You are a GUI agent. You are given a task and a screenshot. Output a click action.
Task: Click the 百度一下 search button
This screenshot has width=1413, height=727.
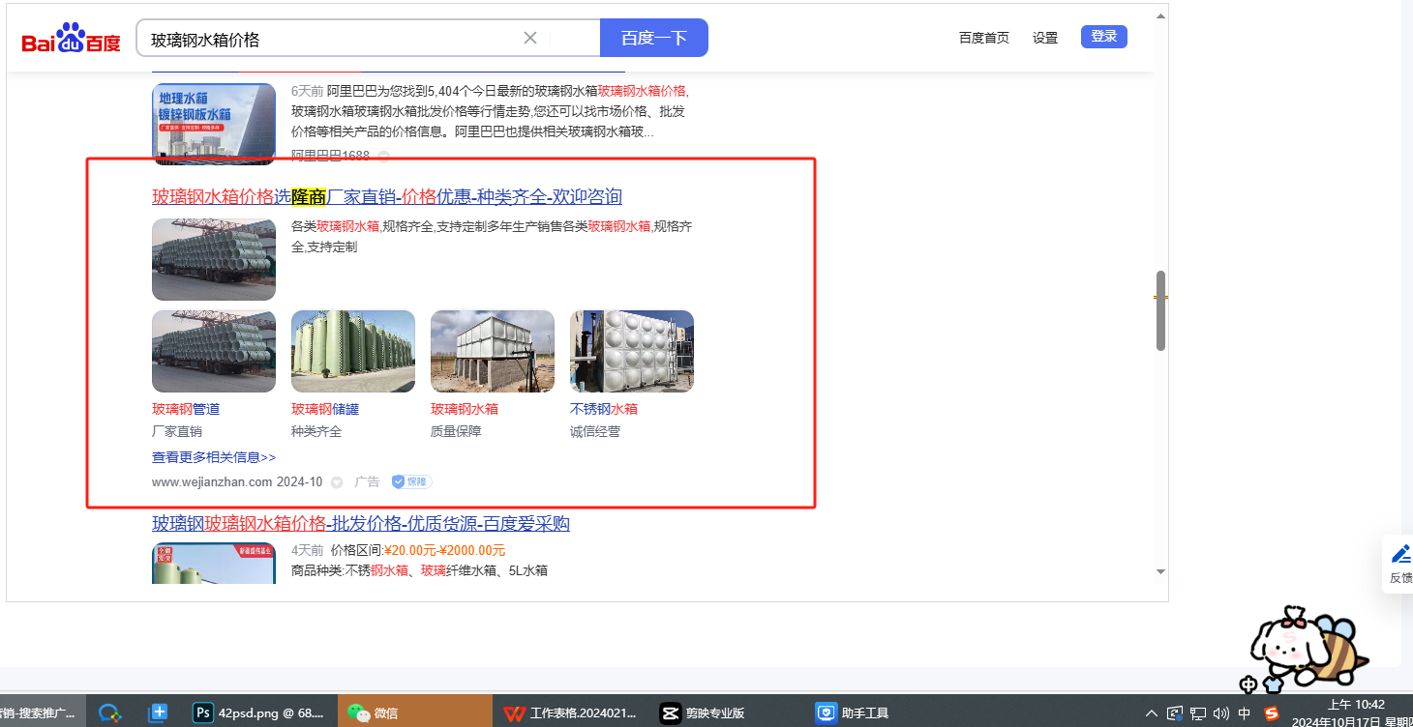tap(654, 39)
